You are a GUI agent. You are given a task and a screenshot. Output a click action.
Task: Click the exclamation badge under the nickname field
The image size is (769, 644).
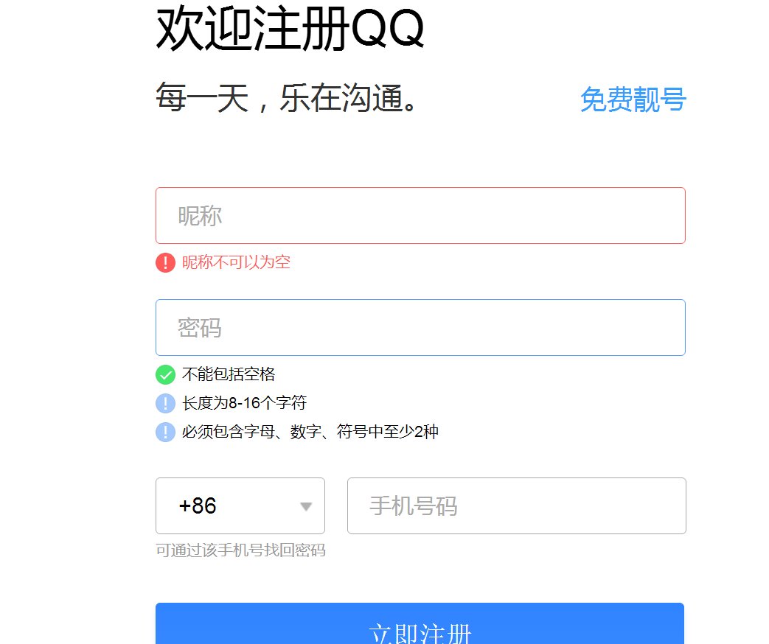164,262
